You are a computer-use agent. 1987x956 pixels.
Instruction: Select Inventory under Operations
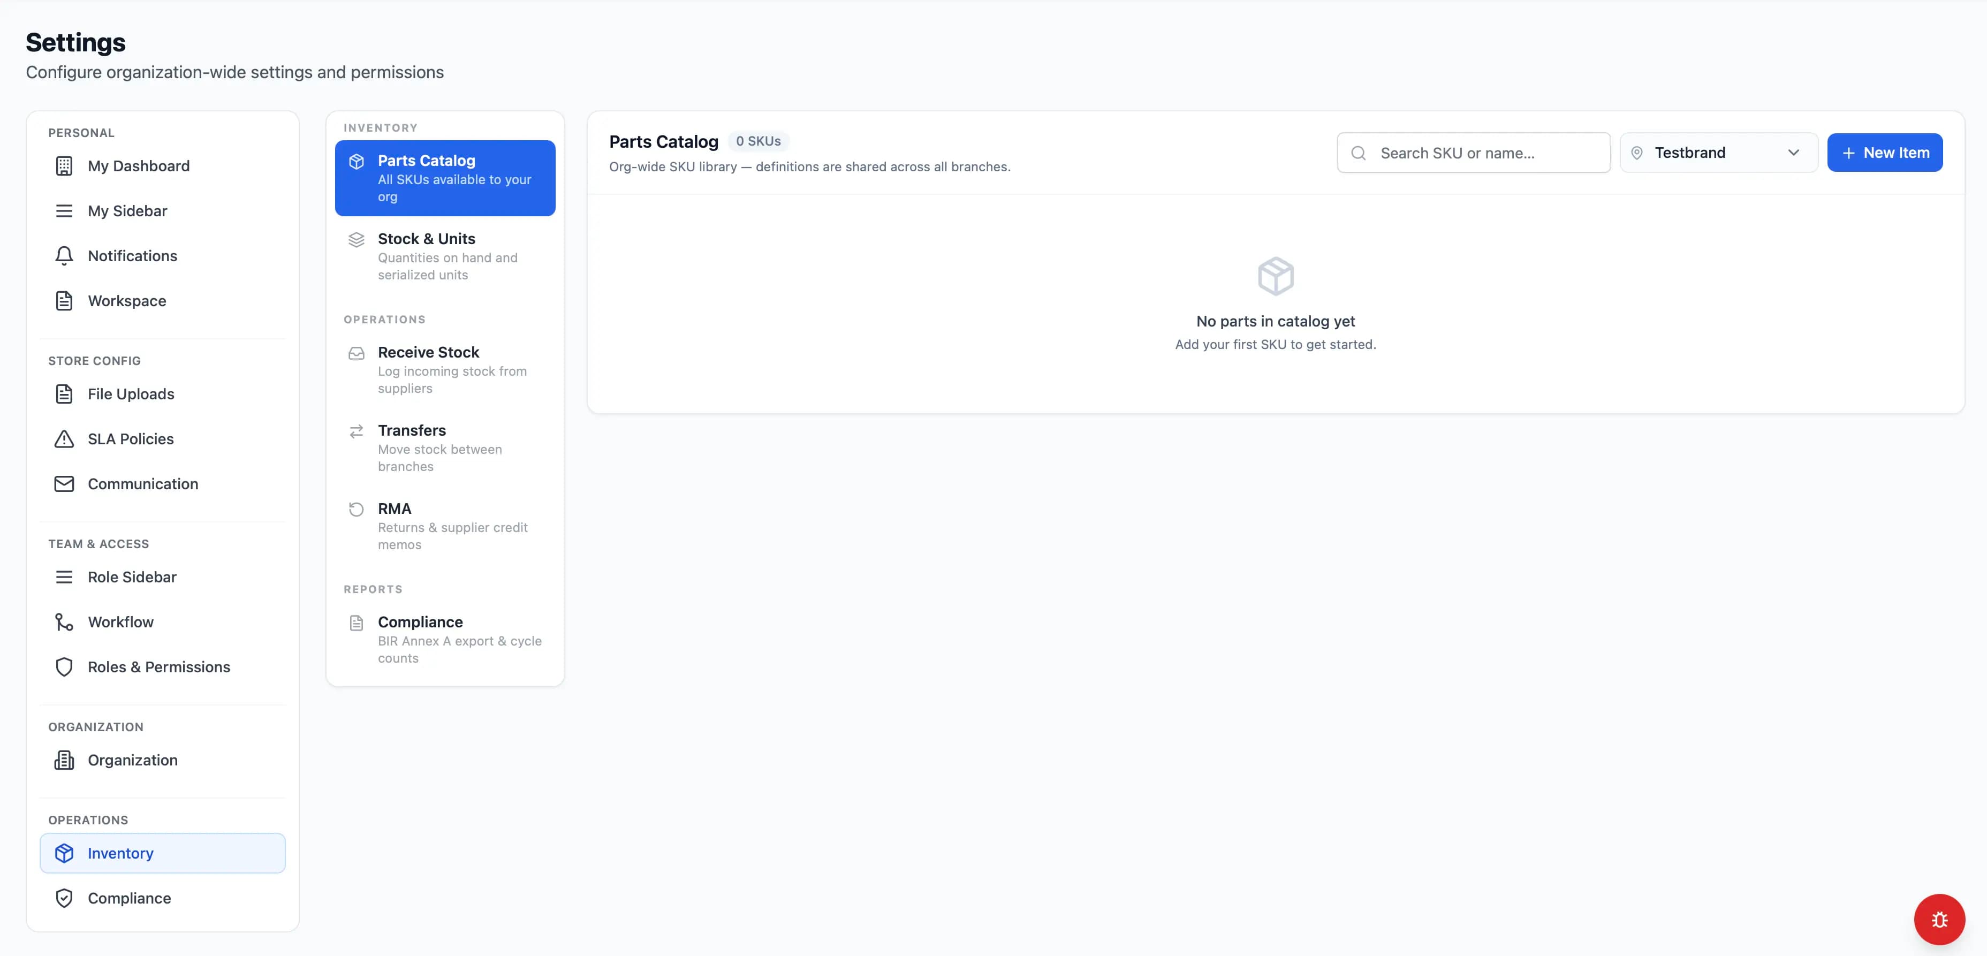[x=162, y=853]
